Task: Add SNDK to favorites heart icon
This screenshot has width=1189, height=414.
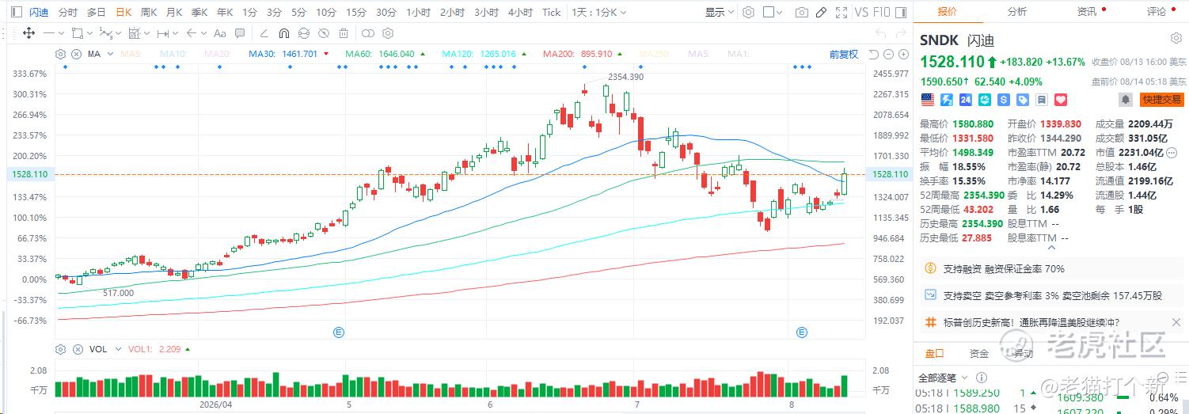Action: point(1062,100)
